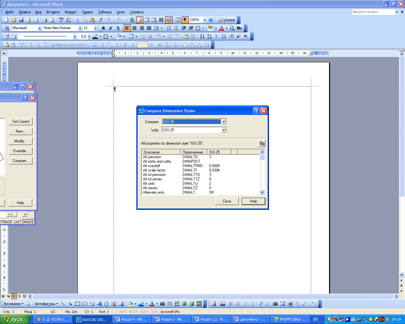Open Word Help question-mark icon

coord(211,20)
